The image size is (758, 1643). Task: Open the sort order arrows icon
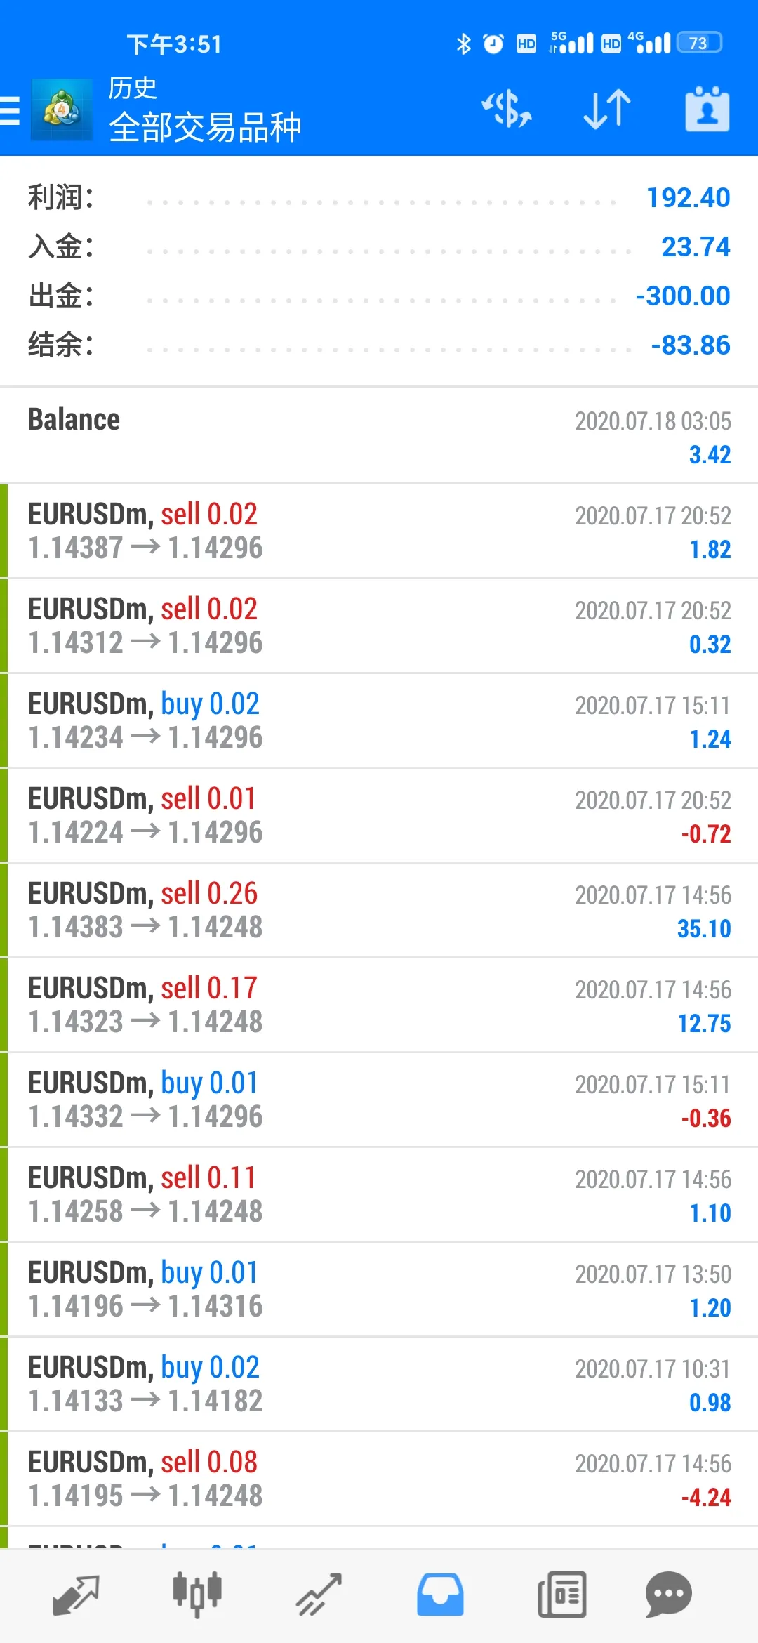tap(607, 110)
